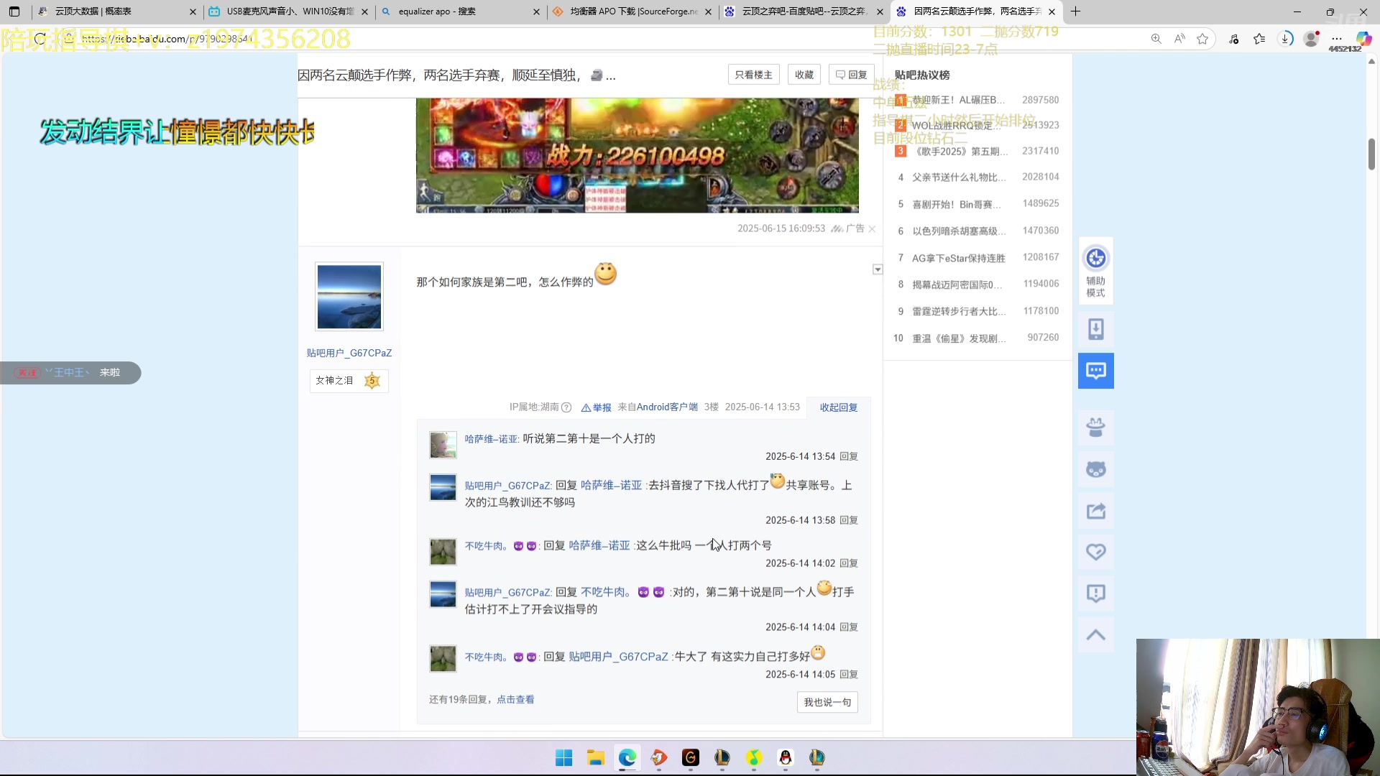Open hot topic 雷霆逆转步行者大比
1380x776 pixels.
pos(959,312)
